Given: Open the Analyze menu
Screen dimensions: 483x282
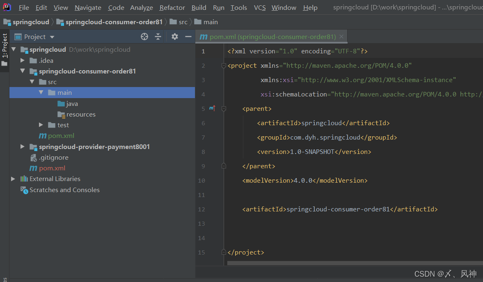Looking at the screenshot, I should 142,7.
